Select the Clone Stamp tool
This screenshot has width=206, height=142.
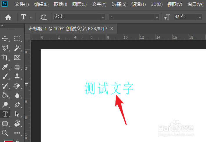click(17, 76)
